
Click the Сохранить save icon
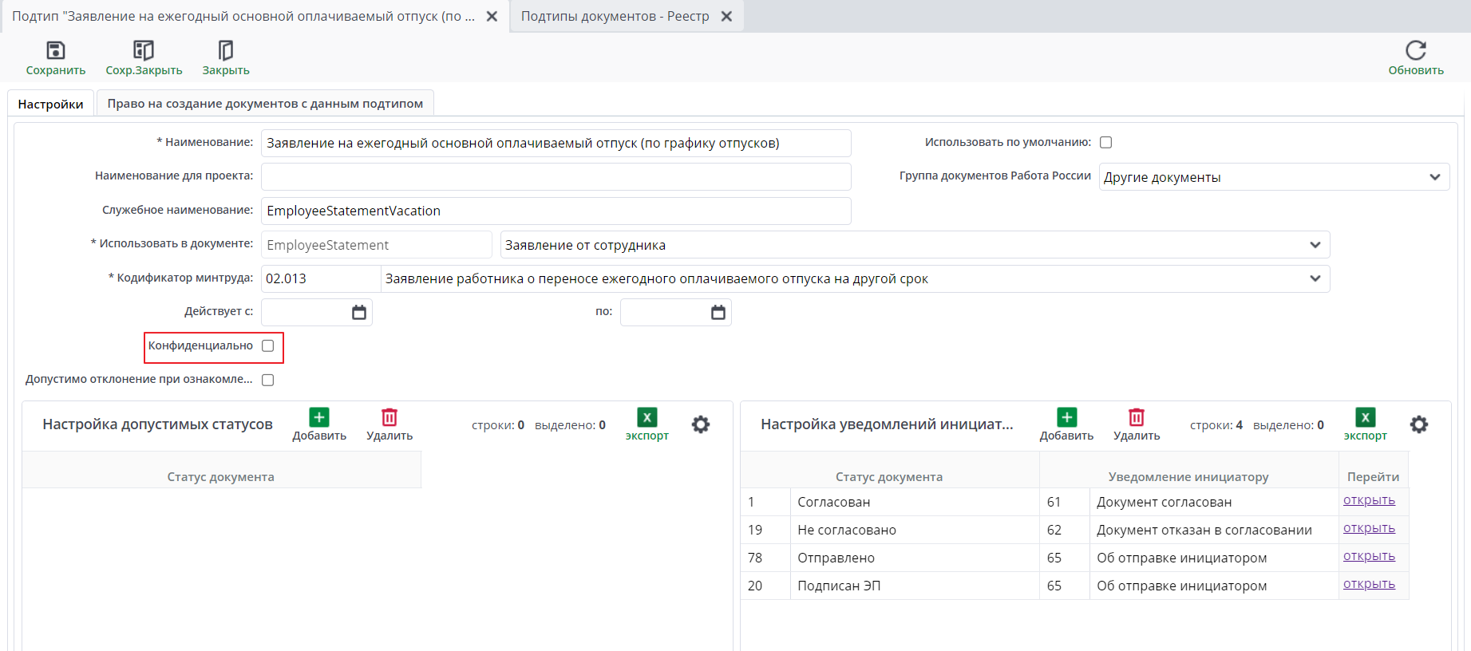tap(55, 51)
